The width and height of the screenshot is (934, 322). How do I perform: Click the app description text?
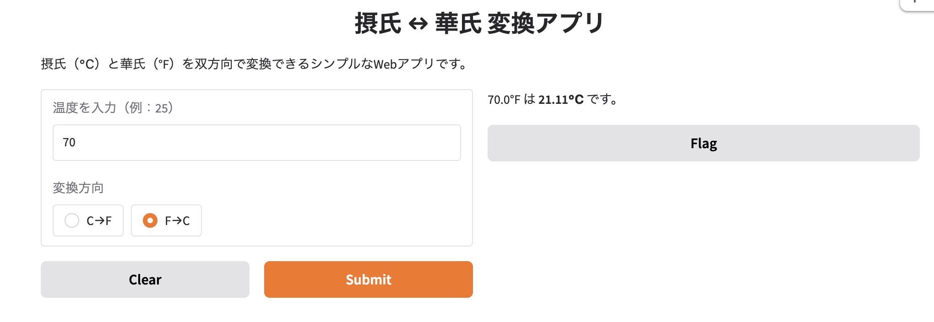(x=254, y=64)
